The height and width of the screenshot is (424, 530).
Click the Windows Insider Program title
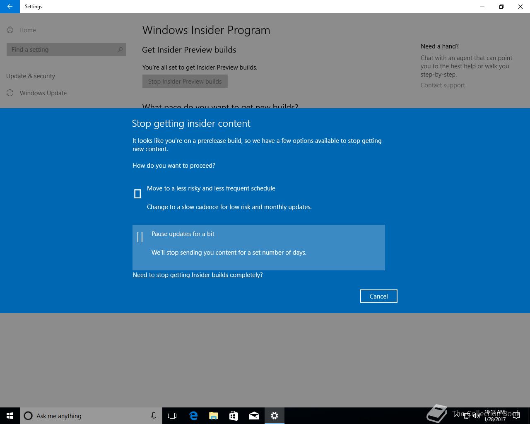pyautogui.click(x=206, y=30)
